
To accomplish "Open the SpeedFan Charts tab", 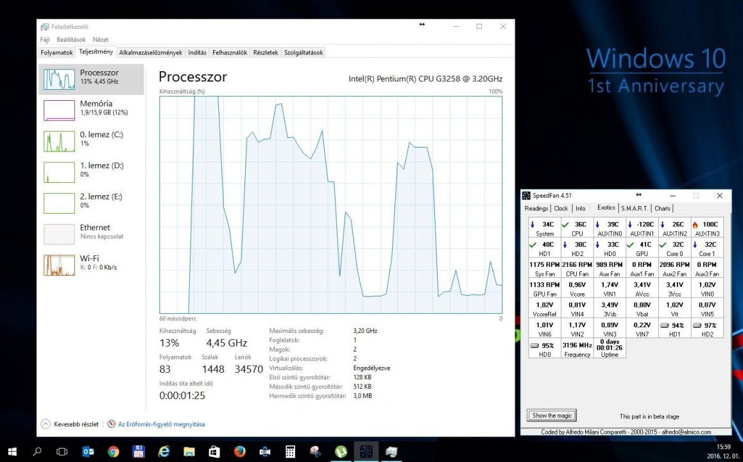I will coord(662,209).
